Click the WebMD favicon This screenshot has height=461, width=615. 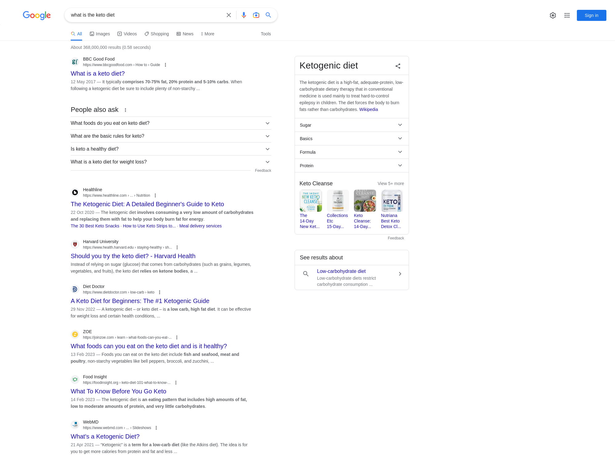75,425
